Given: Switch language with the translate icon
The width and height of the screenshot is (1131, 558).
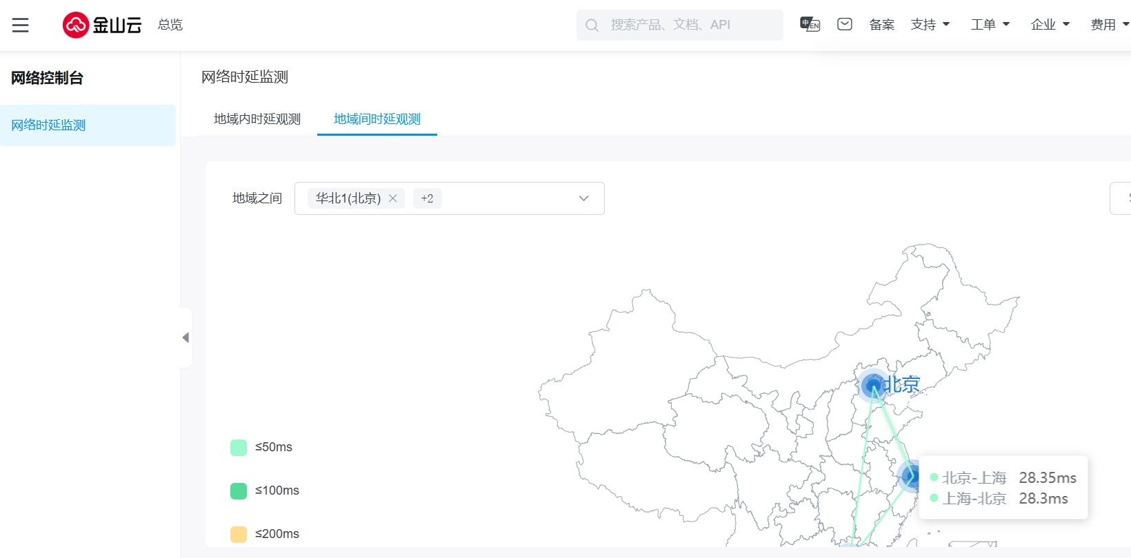Looking at the screenshot, I should 810,25.
